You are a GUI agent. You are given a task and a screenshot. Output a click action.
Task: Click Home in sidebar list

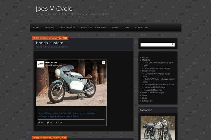click(x=145, y=57)
